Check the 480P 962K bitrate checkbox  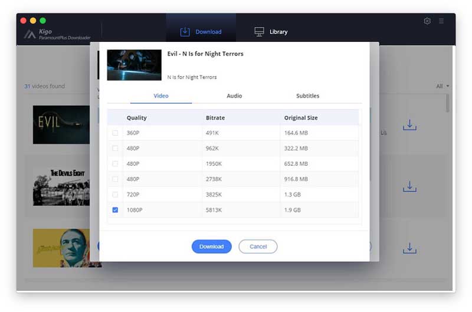tap(115, 148)
